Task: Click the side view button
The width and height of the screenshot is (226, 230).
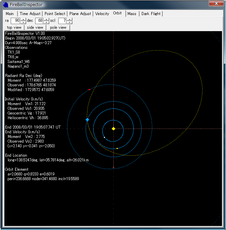Action: 35,27
